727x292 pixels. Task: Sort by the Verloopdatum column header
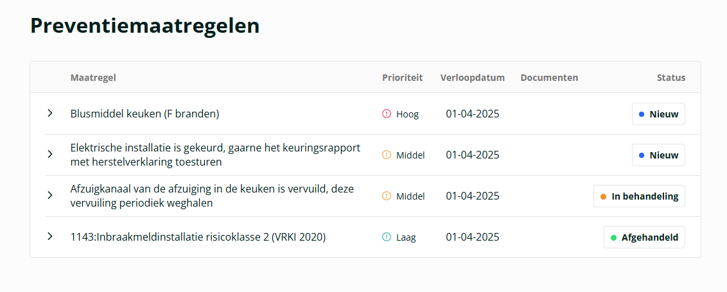pos(473,78)
